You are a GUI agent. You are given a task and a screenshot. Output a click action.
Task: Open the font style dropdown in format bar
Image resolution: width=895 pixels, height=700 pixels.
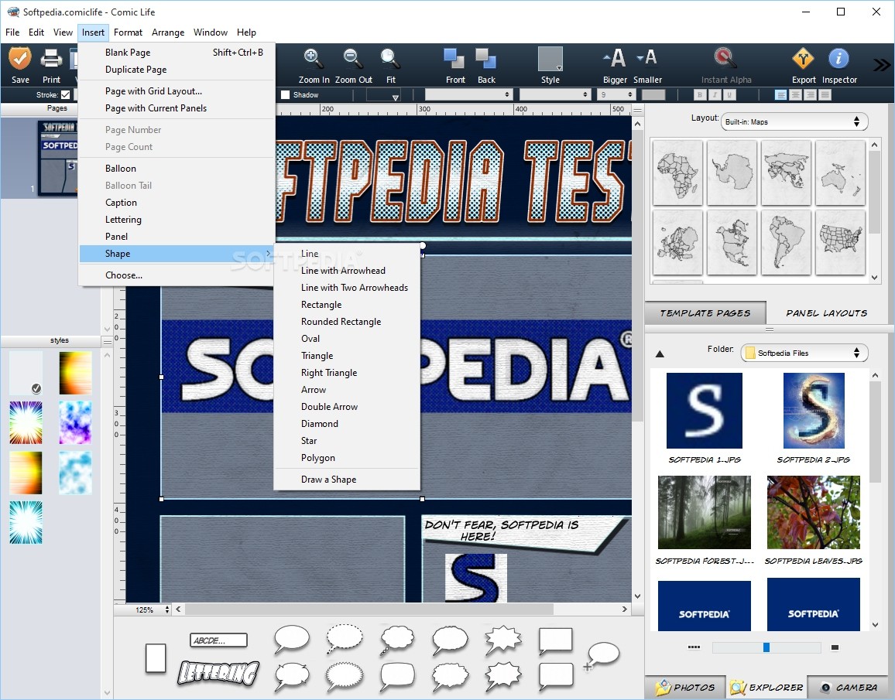point(554,94)
